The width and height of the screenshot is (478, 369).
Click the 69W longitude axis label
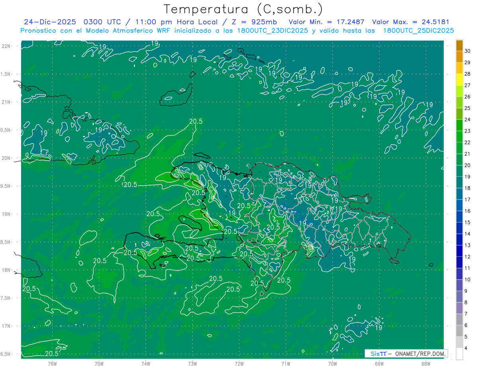coord(379,363)
